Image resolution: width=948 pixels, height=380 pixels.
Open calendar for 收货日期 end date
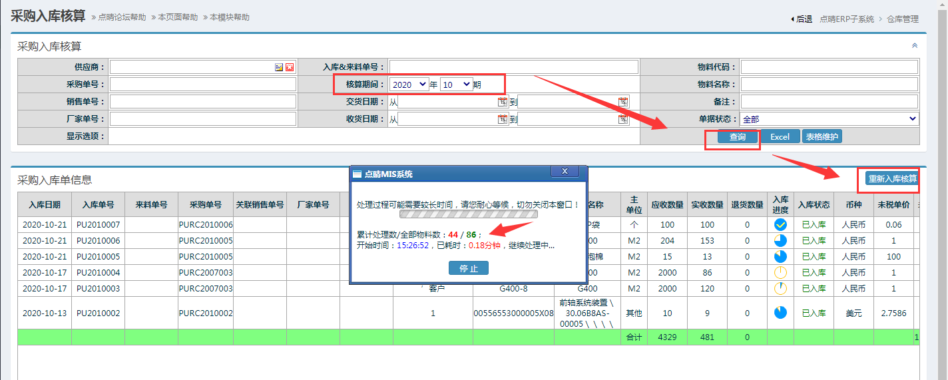622,119
